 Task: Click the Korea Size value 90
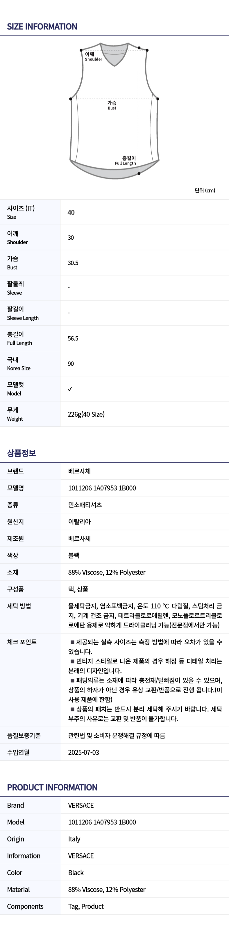coord(71,364)
